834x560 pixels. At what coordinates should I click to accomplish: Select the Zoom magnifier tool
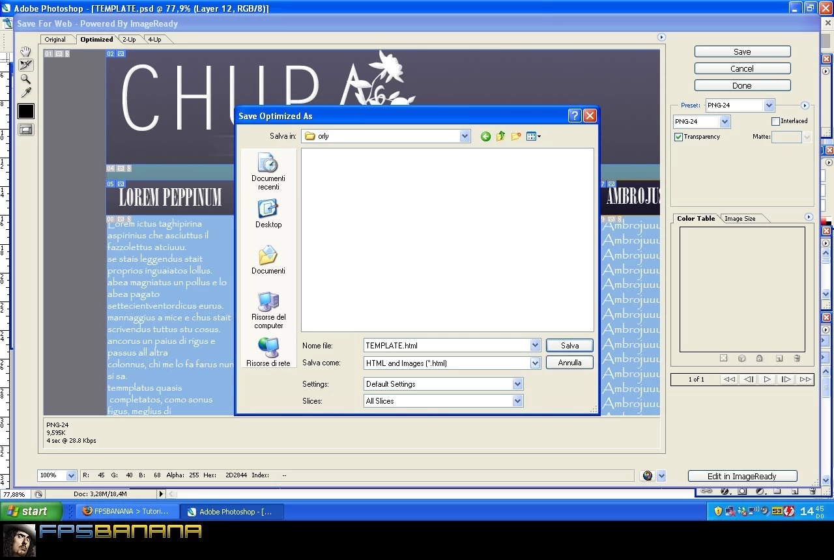pos(25,79)
